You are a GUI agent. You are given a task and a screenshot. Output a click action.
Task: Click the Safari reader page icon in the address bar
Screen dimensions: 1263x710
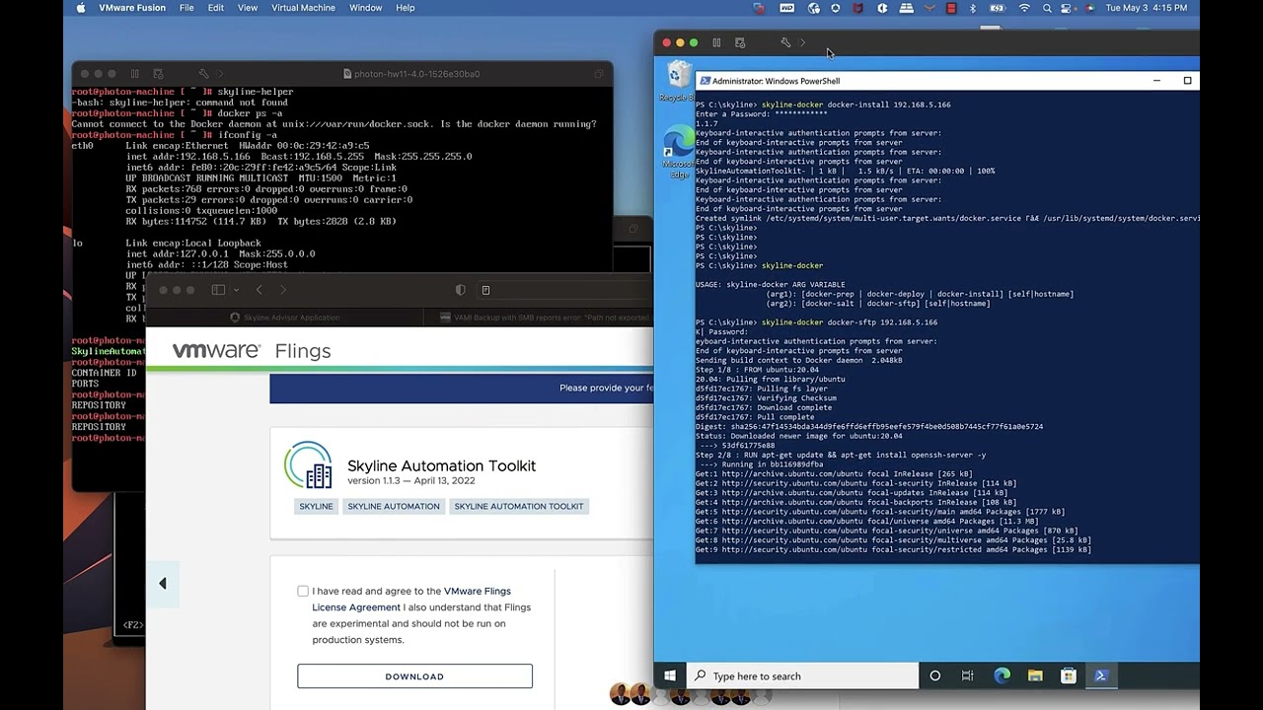click(x=485, y=290)
